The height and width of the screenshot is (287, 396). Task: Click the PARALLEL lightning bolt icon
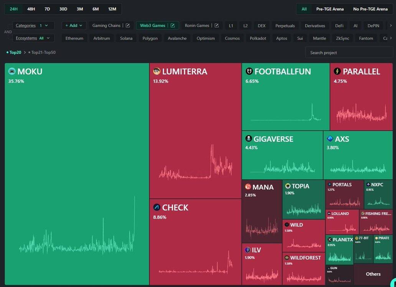coord(337,71)
